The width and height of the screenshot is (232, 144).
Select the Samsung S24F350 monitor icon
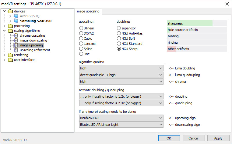coord(16,21)
